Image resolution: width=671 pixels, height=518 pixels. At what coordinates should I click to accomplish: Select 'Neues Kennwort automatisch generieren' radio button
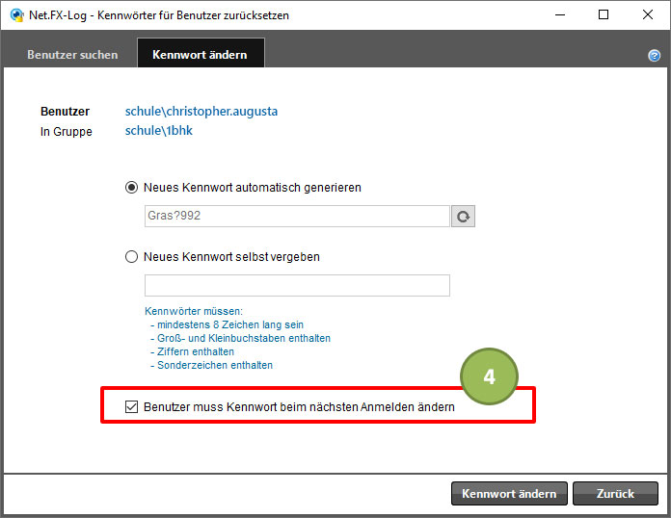[131, 187]
